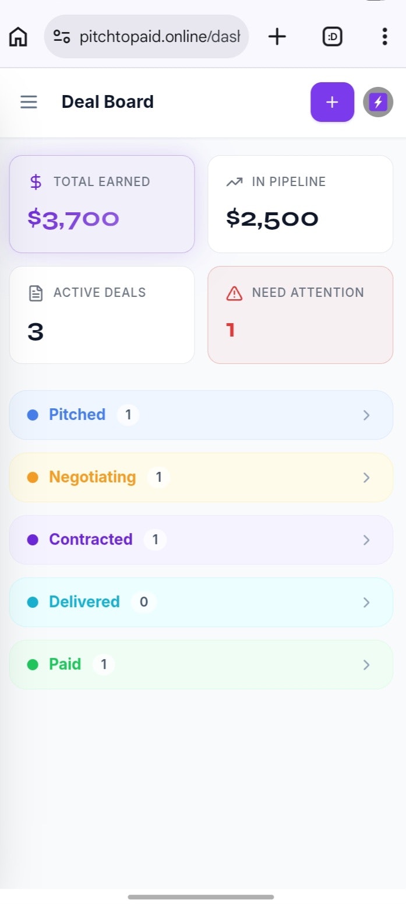Click the purple dot next to Contracted
The height and width of the screenshot is (904, 406).
pos(34,539)
